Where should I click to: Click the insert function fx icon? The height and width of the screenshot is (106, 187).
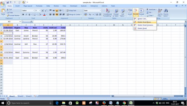point(31,22)
